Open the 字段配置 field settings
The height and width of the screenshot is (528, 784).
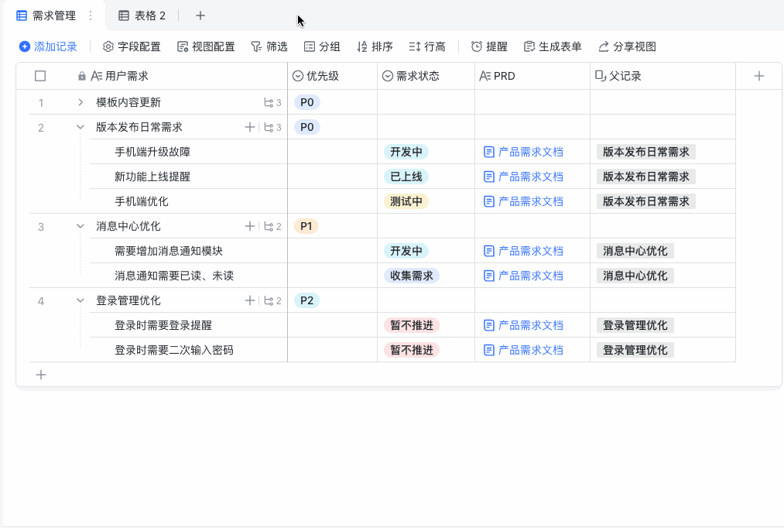[132, 46]
